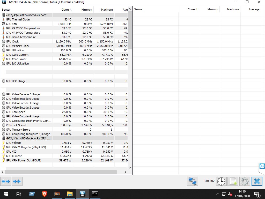The height and width of the screenshot is (199, 265).
Task: Select the GPU VRM Voltage In row
Action: coord(64,147)
